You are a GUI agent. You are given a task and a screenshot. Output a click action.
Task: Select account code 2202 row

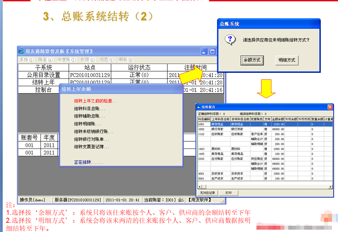265,159
